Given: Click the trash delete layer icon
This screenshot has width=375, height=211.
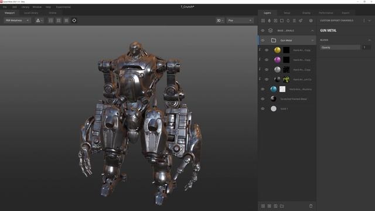Looking at the screenshot, I should [x=311, y=206].
